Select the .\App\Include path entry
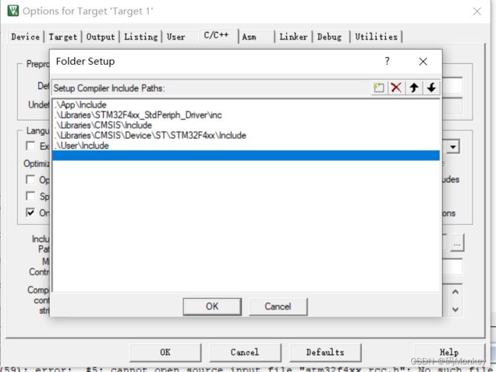The width and height of the screenshot is (496, 372). (x=246, y=104)
